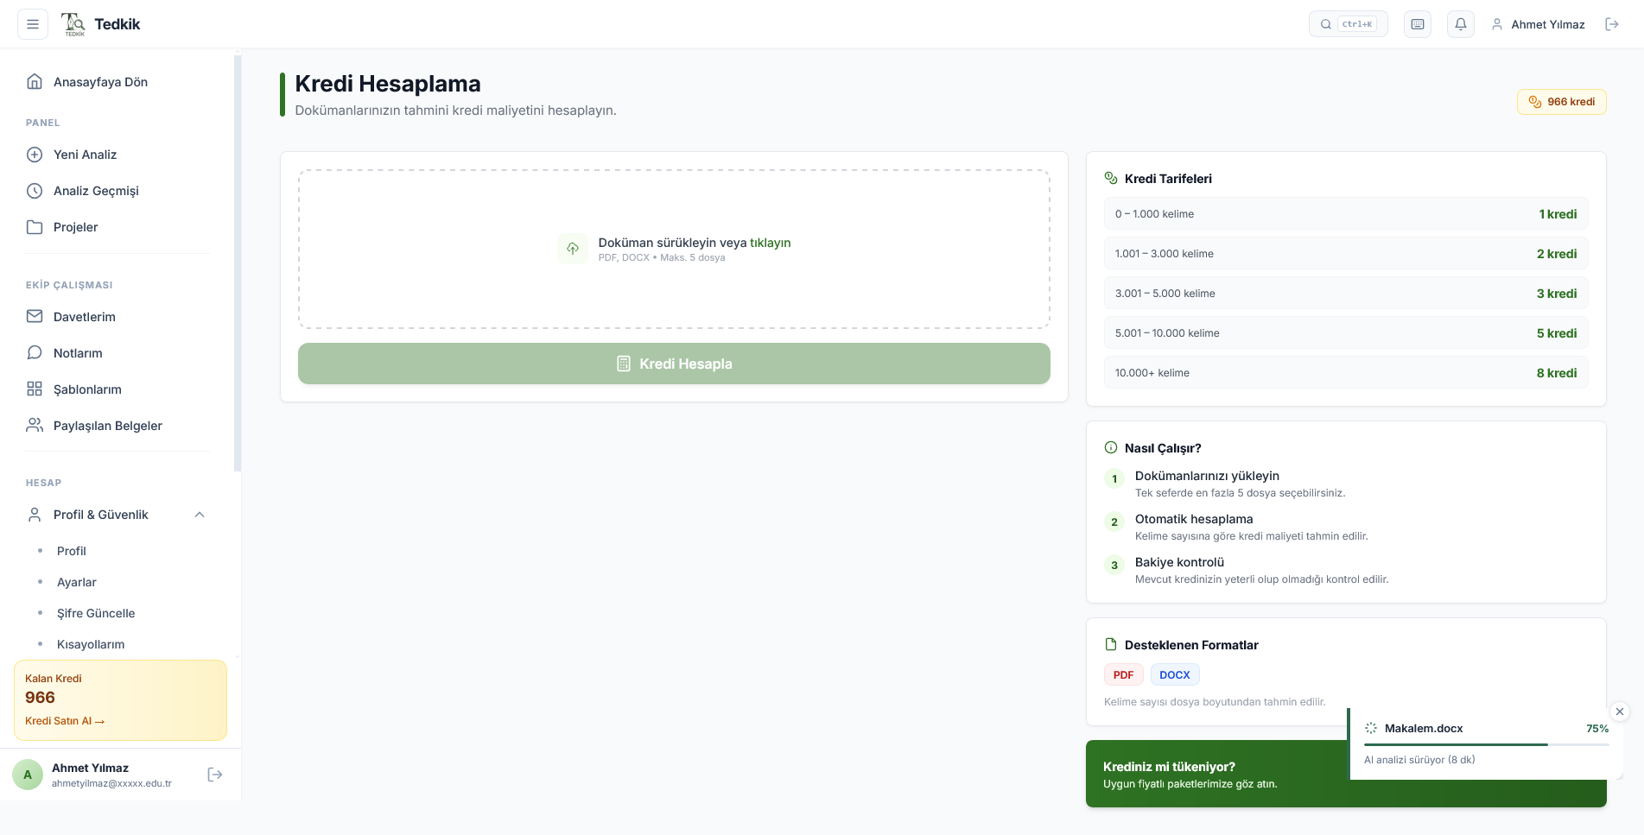The image size is (1644, 835).
Task: Open the keyboard shortcuts icon in header
Action: (1418, 24)
